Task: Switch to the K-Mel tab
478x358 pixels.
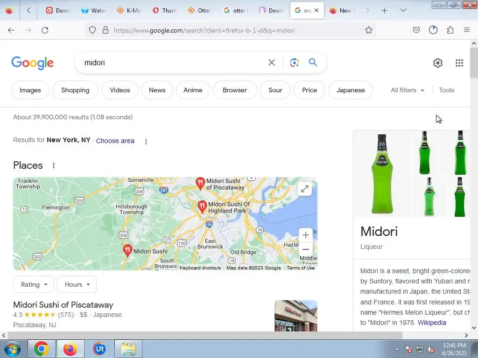Action: [x=129, y=11]
